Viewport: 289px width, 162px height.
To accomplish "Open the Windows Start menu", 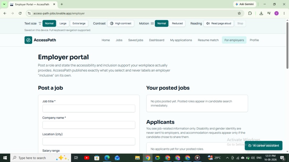I will coord(5,158).
